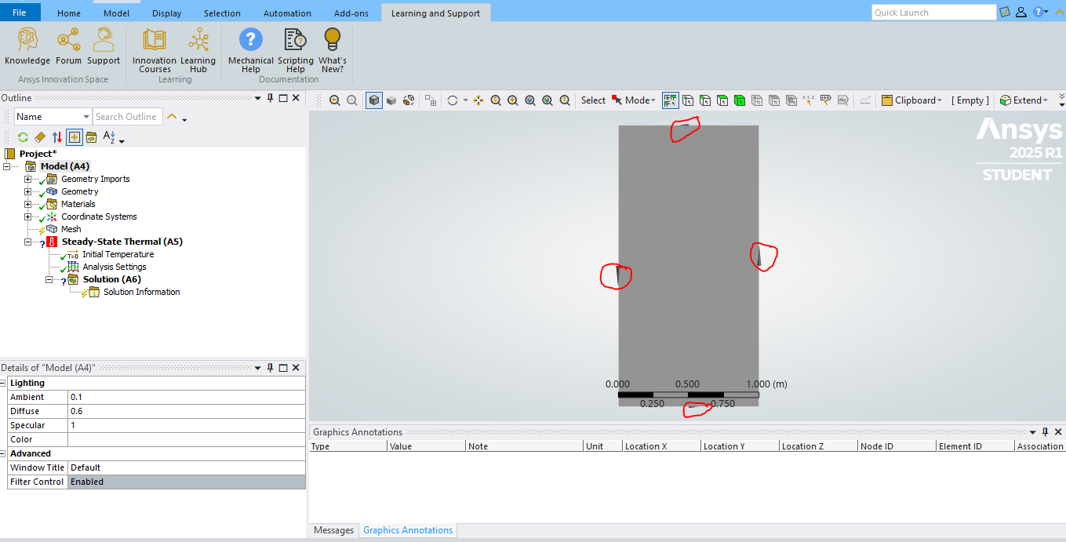Click the Select label in graphics toolbar

tap(593, 100)
